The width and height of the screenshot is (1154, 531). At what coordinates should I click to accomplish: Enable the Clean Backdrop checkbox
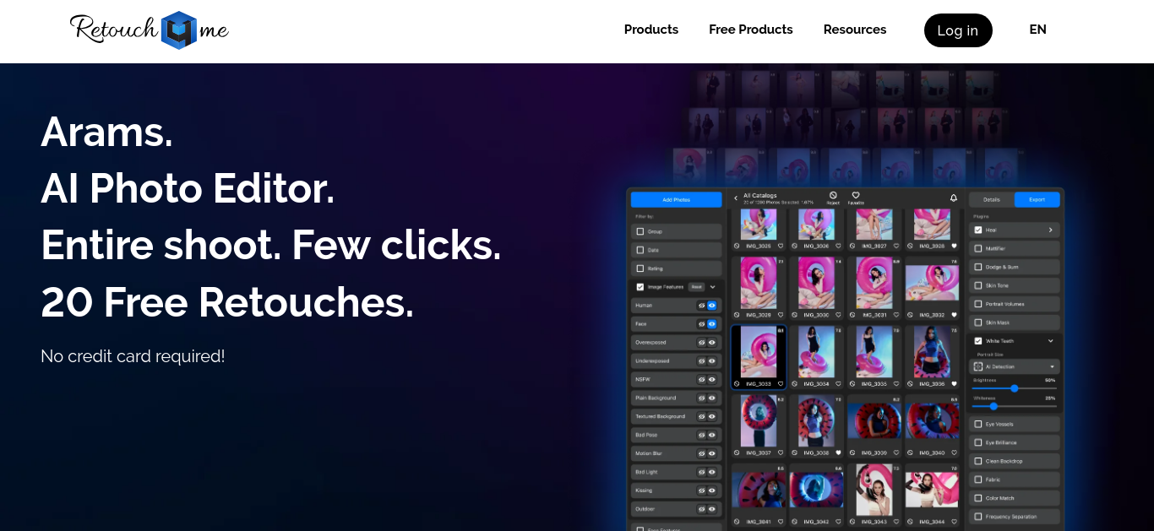coord(978,461)
